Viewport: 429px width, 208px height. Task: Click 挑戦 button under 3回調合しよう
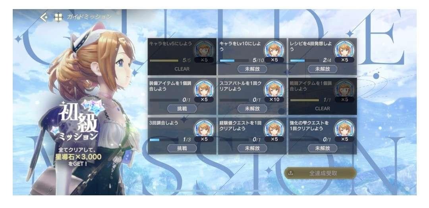pos(182,148)
